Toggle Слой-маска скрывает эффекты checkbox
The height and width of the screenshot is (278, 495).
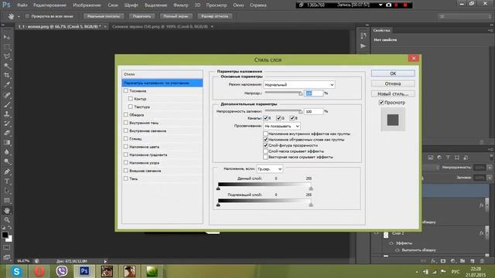265,151
